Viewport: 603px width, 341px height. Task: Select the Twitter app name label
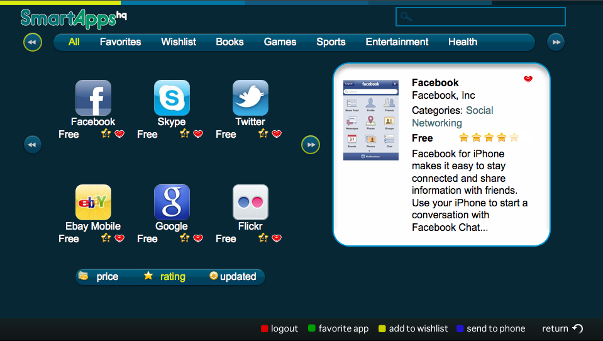tap(250, 121)
